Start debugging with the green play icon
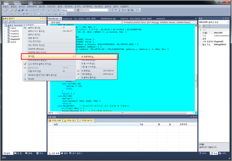232x161 pixels. pos(58,10)
